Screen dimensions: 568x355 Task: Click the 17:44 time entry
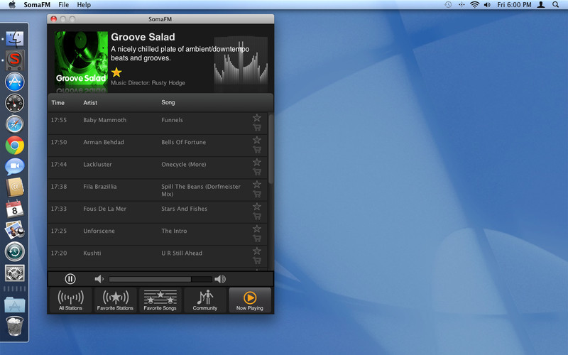pyautogui.click(x=59, y=164)
